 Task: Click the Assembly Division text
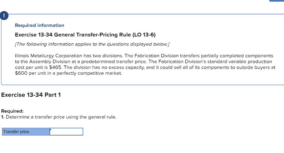[x=50, y=62]
